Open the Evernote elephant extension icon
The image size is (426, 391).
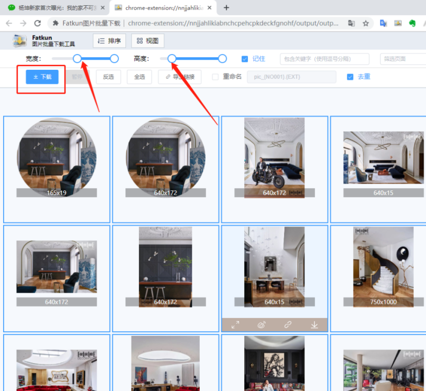[412, 23]
